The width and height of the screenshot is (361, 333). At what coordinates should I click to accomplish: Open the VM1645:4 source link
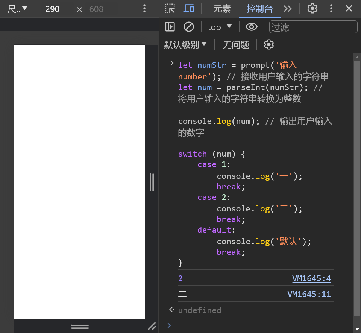pos(311,278)
